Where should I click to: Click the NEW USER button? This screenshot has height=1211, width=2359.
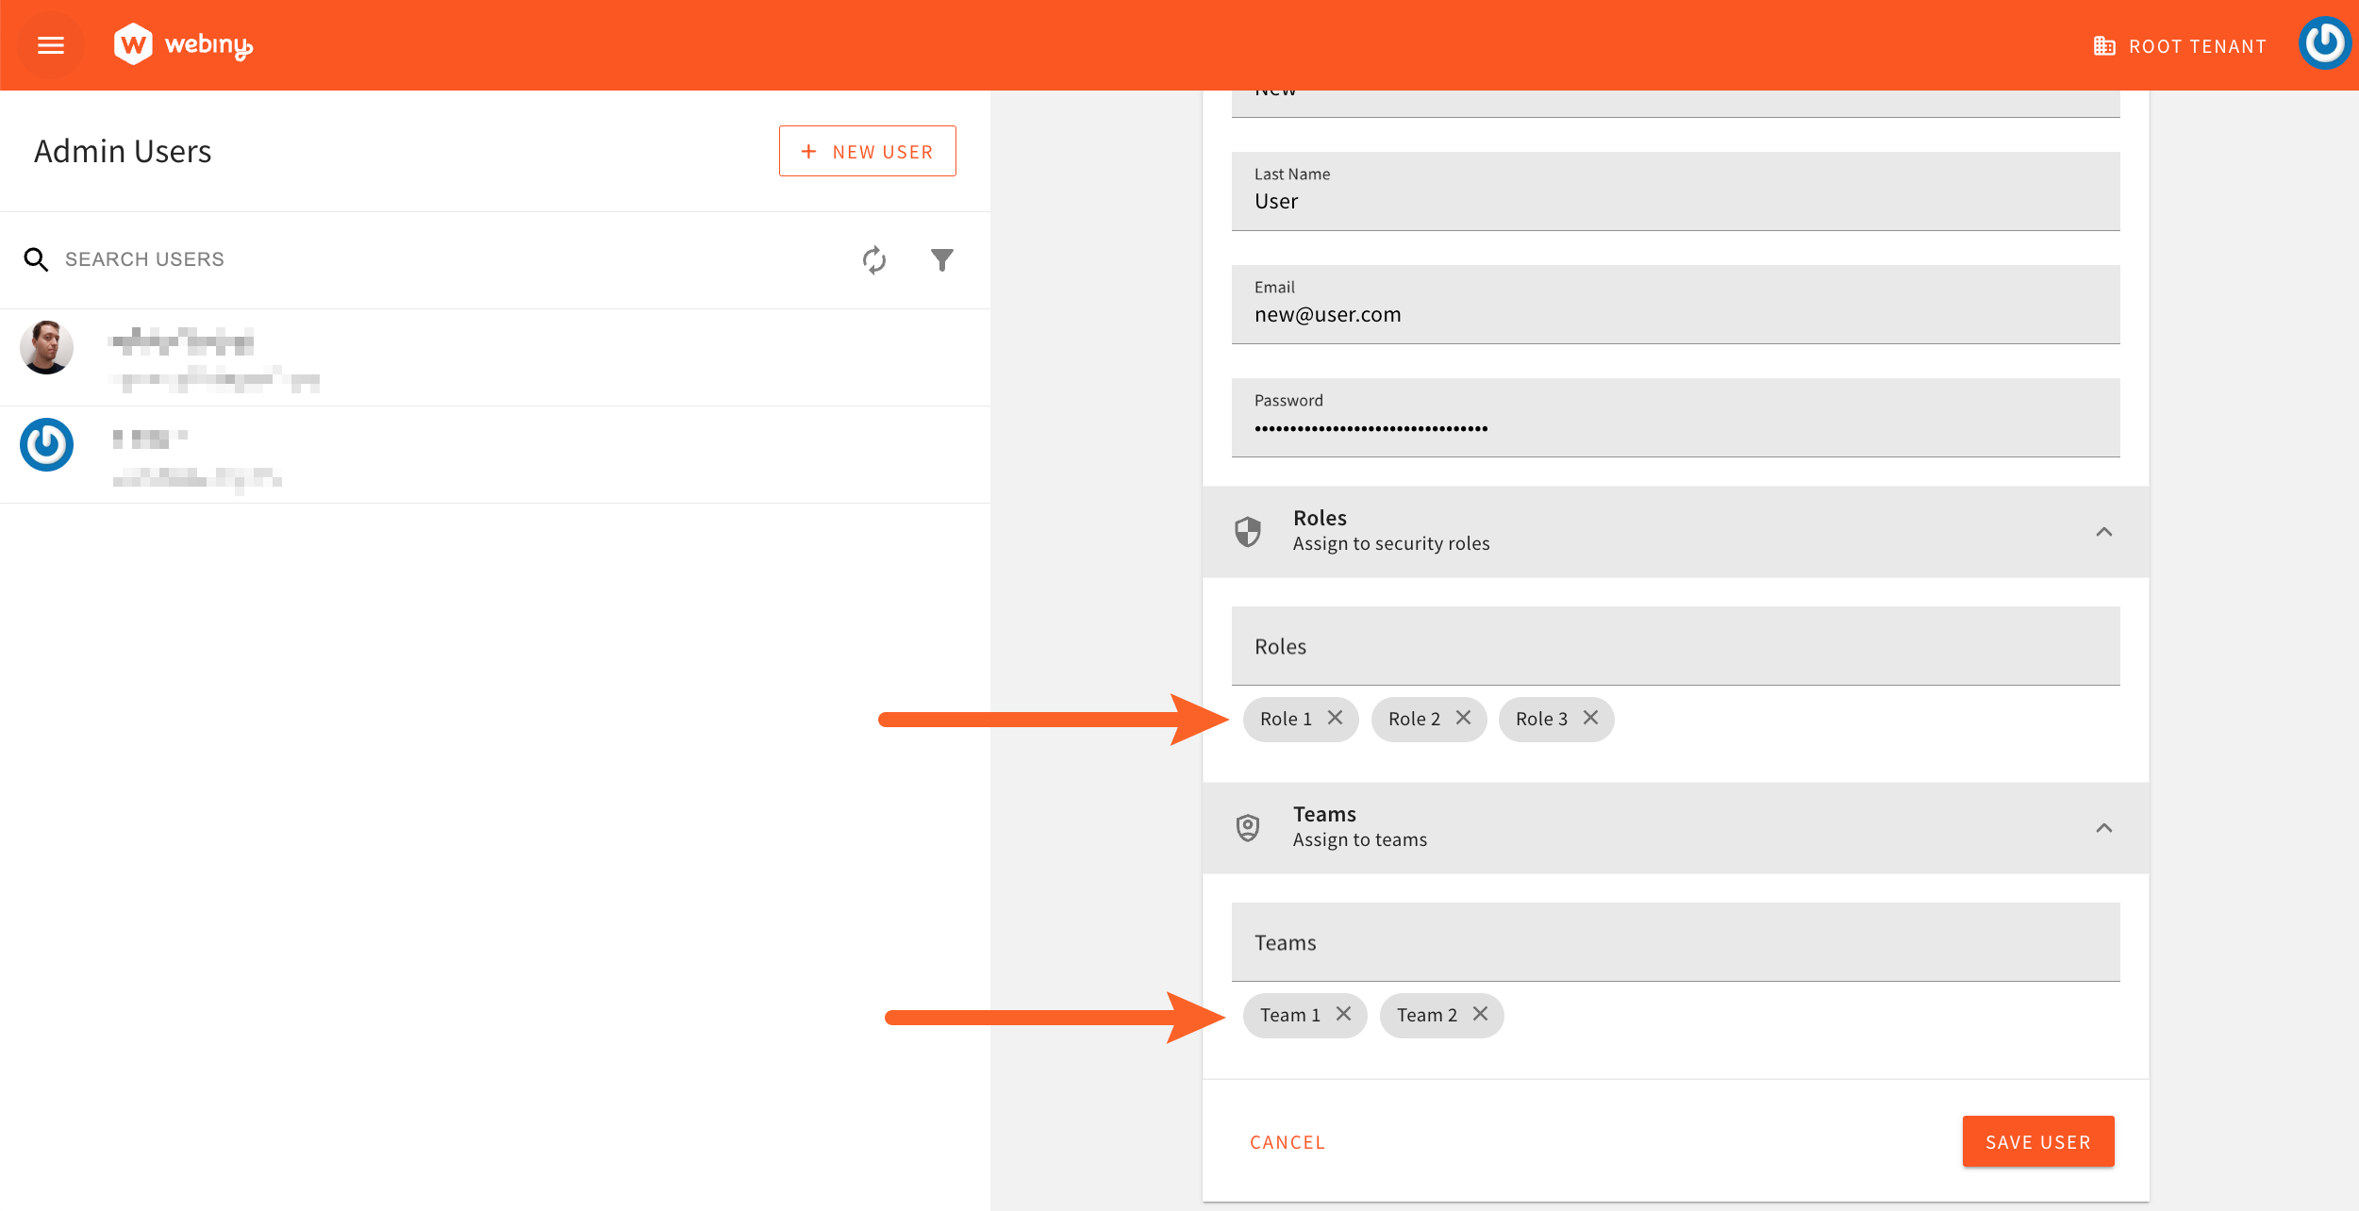coord(866,150)
